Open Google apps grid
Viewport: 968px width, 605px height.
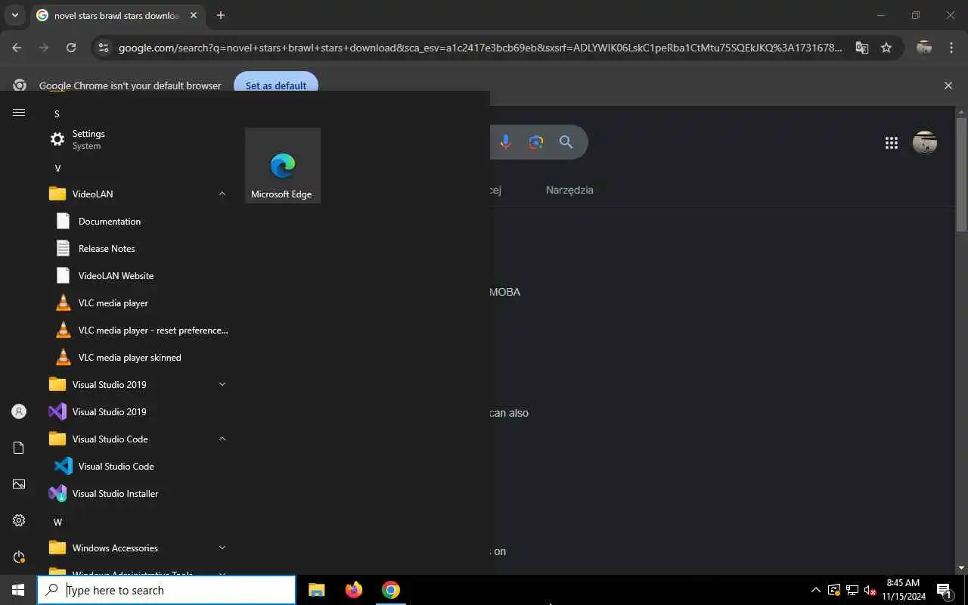pyautogui.click(x=892, y=142)
